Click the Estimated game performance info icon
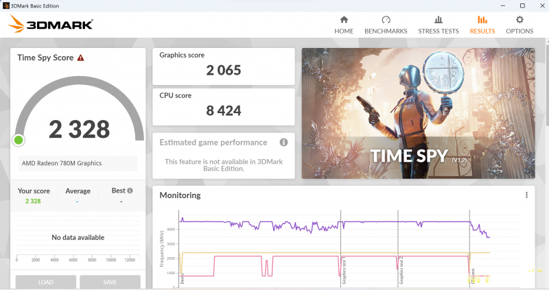 pyautogui.click(x=283, y=142)
